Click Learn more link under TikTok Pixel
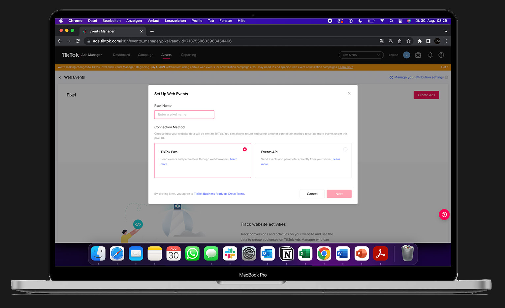 pos(234,159)
